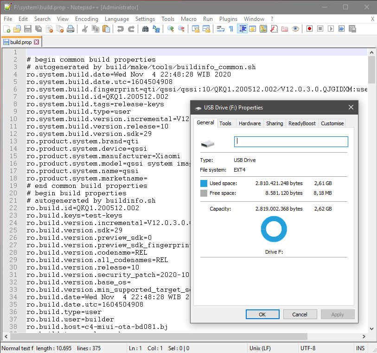Open Find with the binoculars icon
Screen dimensions: 377x353
(x=145, y=29)
